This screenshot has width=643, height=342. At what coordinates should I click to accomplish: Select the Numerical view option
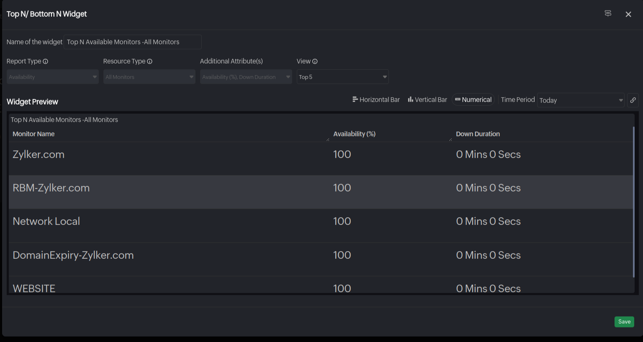click(473, 100)
